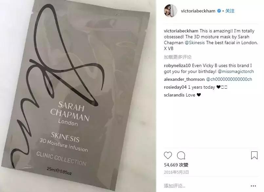Click the Sarah Chapman mask photo
The width and height of the screenshot is (264, 192).
[x=78, y=96]
